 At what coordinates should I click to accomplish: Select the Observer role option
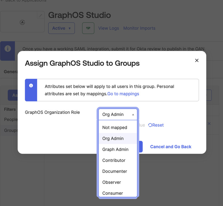coord(118,182)
